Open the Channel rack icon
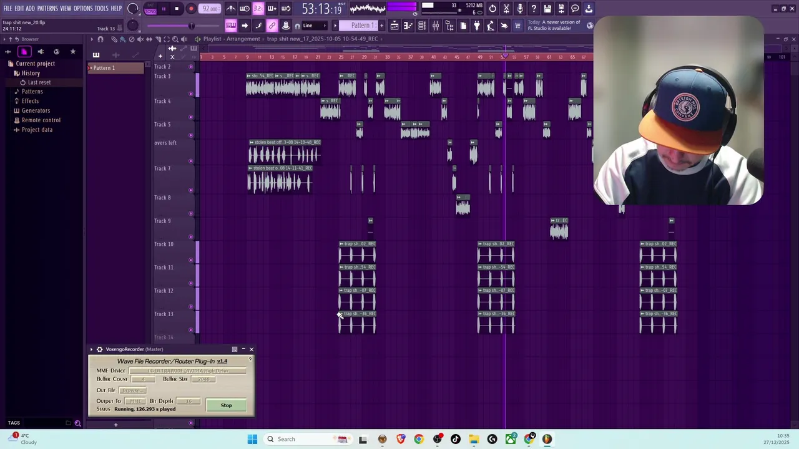This screenshot has height=449, width=799. [422, 26]
